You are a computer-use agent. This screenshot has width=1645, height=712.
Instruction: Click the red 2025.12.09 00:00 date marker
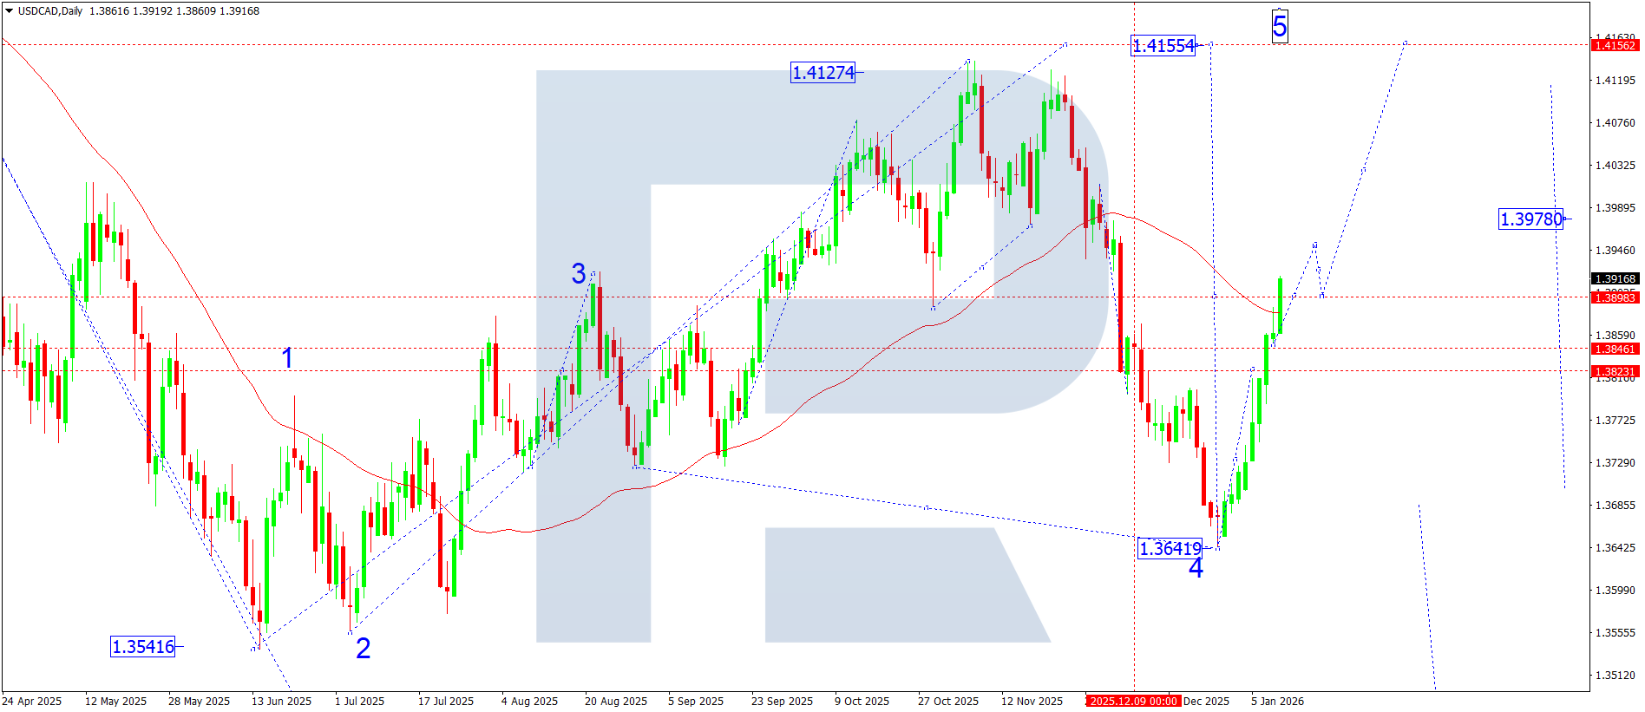[1133, 701]
